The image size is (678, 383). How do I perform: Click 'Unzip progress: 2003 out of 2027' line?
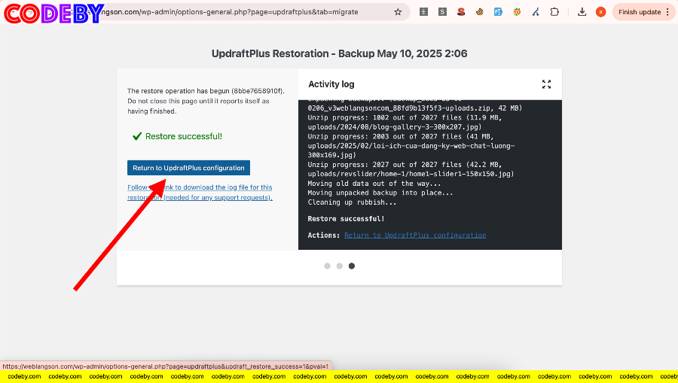point(411,145)
